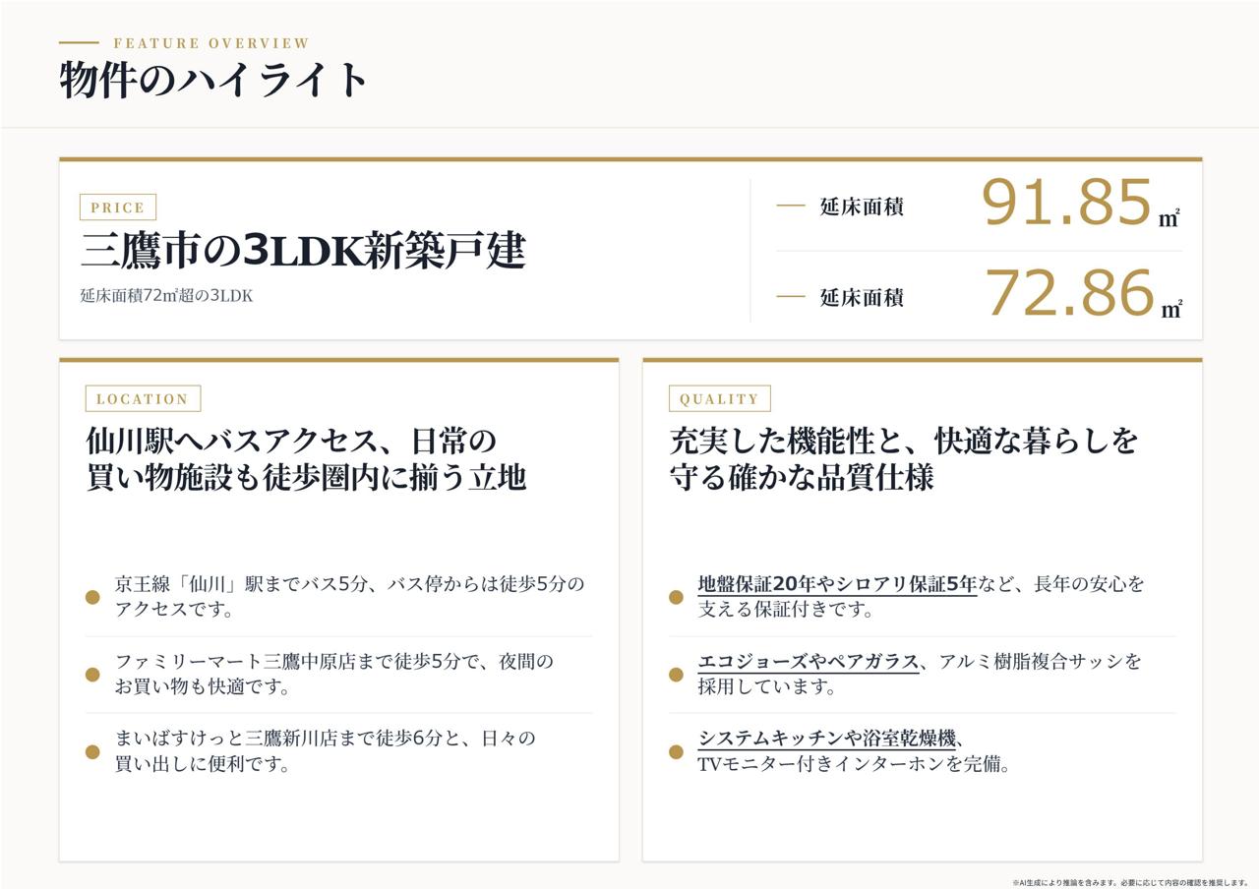This screenshot has height=889, width=1259.
Task: Click the gold bullet beside エコジョーズ line
Action: 676,675
